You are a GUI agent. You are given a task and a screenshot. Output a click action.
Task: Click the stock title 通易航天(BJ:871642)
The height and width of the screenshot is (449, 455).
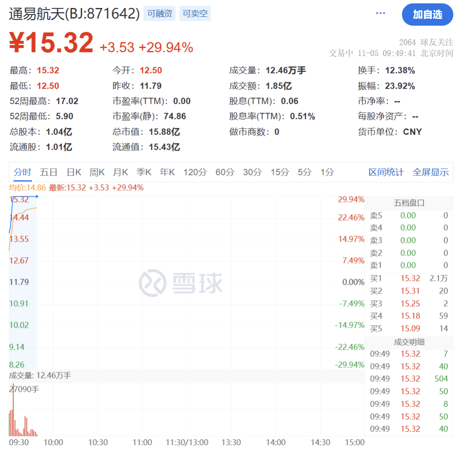pyautogui.click(x=74, y=13)
